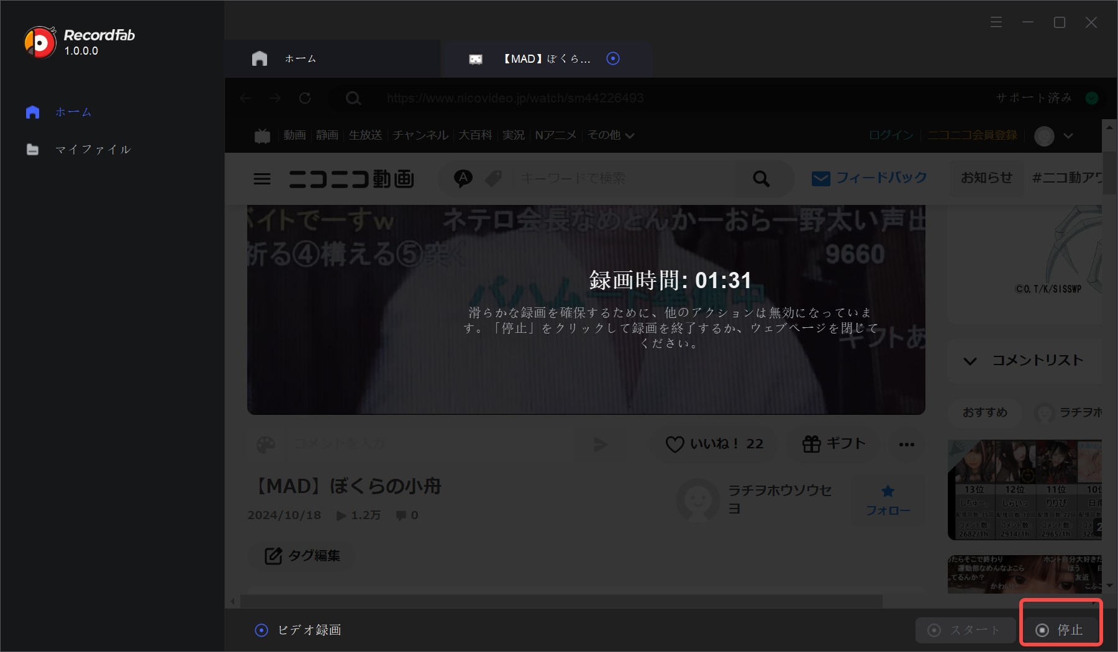1118x652 pixels.
Task: Expand the その他 dropdown
Action: (x=611, y=135)
